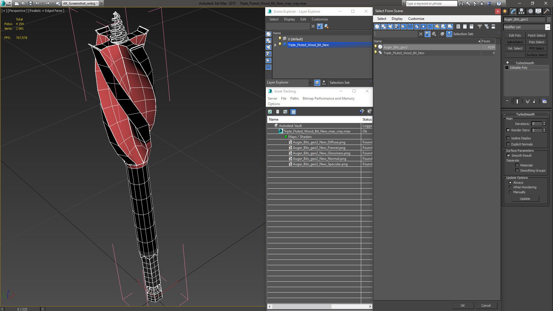Enable Isoline Display checkbox
Viewport: 553px width, 311px height.
click(x=508, y=138)
